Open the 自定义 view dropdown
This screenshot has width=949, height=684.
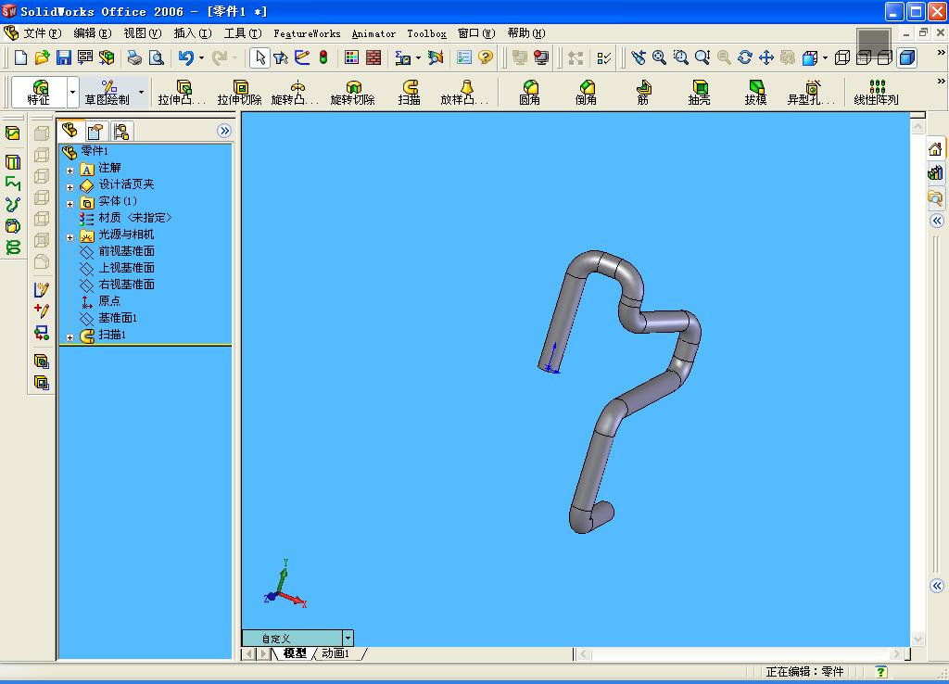click(x=348, y=638)
